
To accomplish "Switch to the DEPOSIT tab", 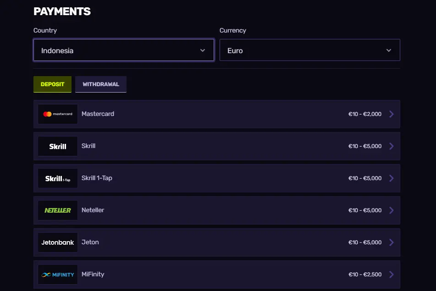I will click(x=52, y=84).
